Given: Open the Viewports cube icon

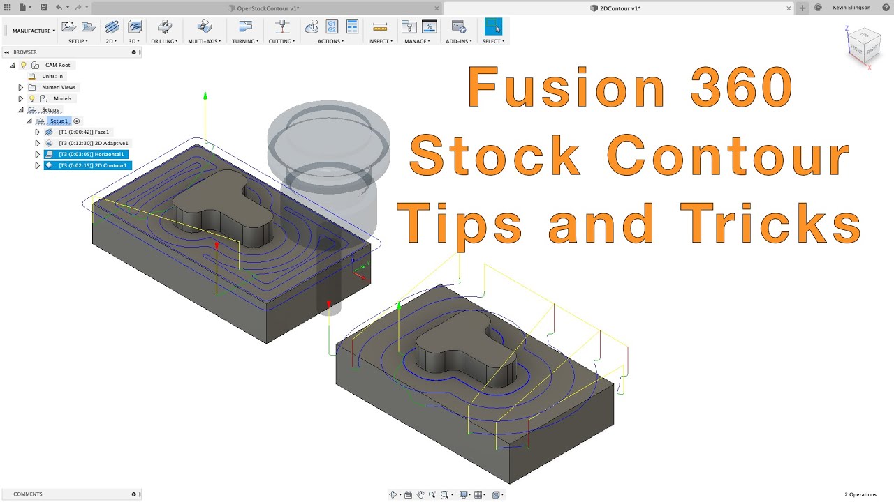Looking at the screenshot, I should [x=496, y=494].
